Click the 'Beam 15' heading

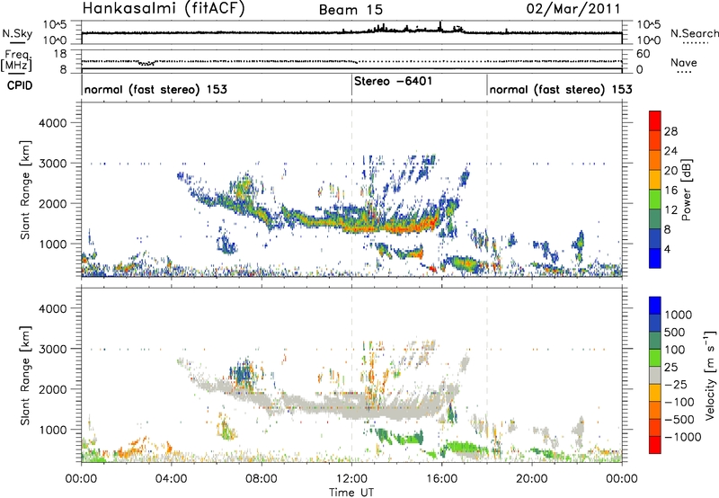point(351,10)
